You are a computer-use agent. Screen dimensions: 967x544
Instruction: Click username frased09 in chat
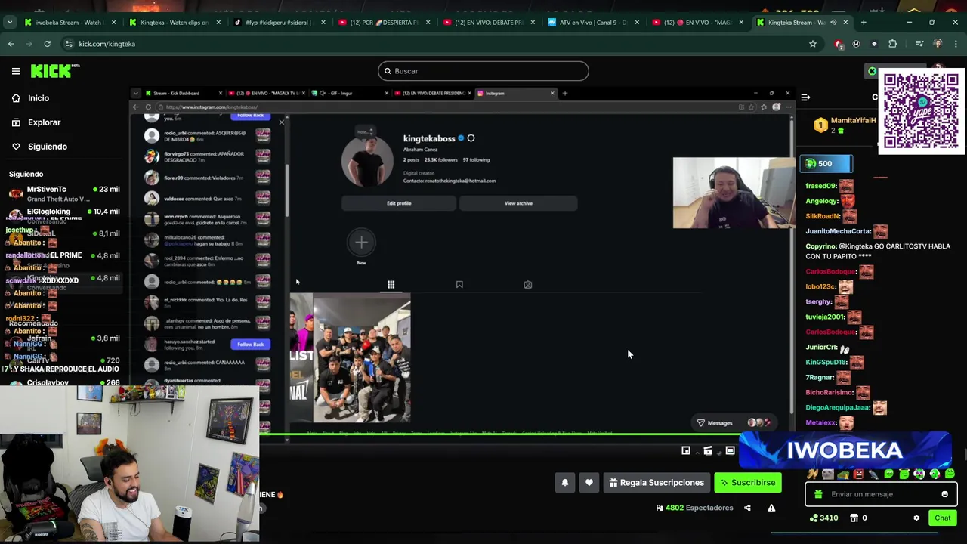click(x=821, y=186)
